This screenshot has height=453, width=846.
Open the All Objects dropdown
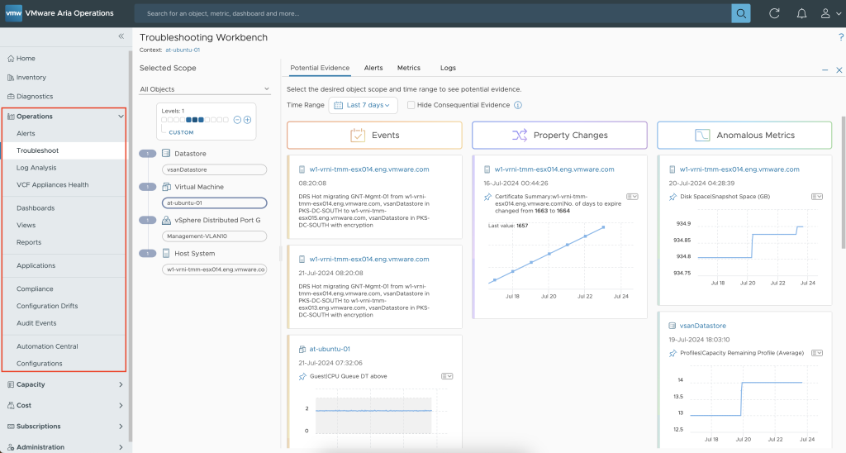[x=204, y=89]
